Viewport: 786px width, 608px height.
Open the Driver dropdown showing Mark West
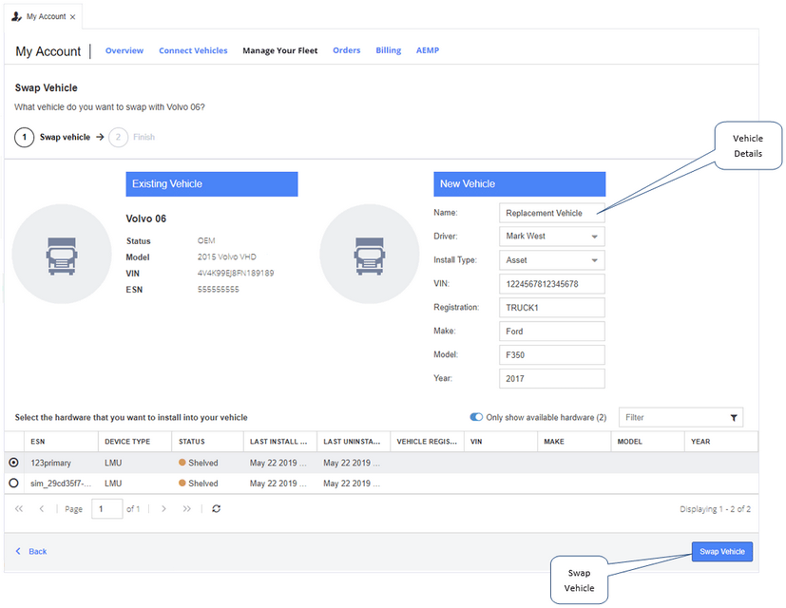point(552,237)
